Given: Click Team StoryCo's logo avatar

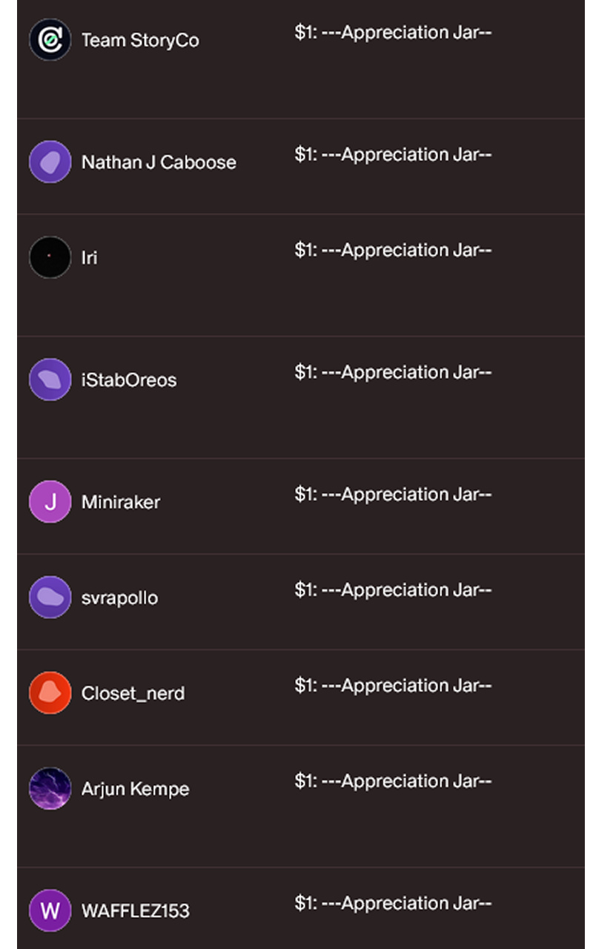Looking at the screenshot, I should 50,40.
